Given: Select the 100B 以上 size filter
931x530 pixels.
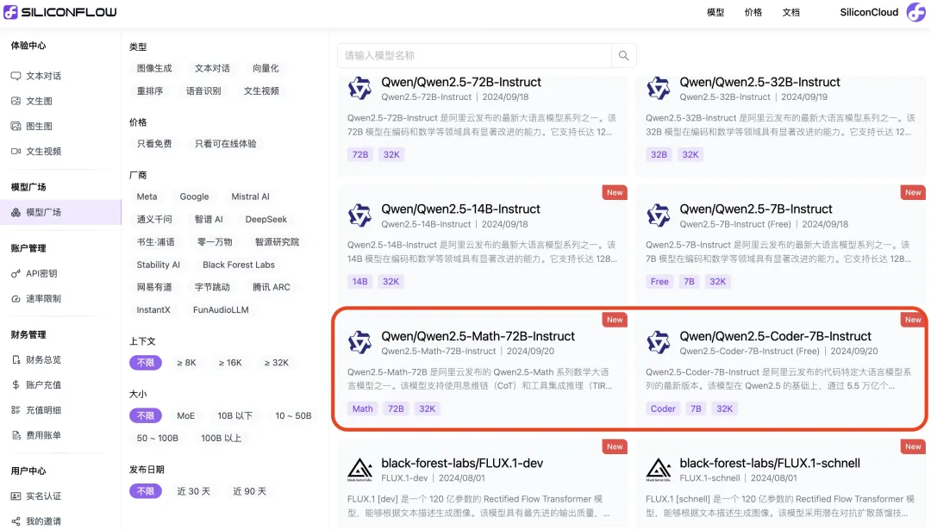Looking at the screenshot, I should 221,438.
